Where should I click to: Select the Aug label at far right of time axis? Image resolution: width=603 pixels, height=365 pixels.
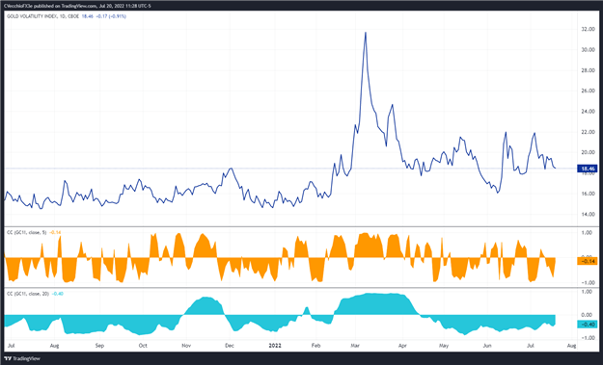click(x=571, y=346)
